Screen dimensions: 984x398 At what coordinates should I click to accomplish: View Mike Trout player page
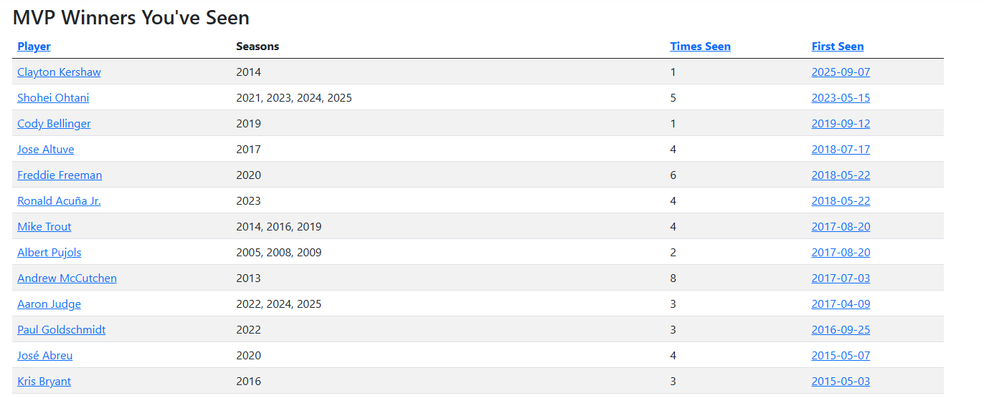(44, 227)
